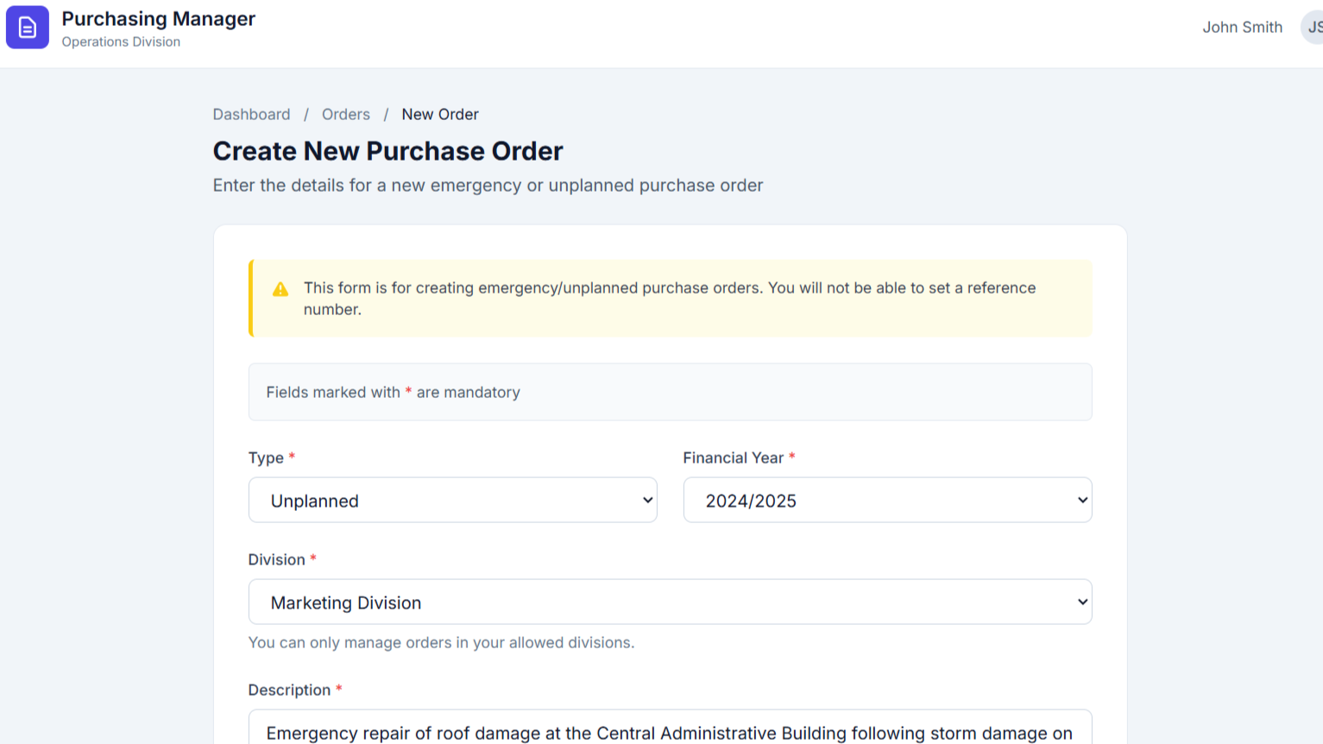This screenshot has width=1323, height=744.
Task: Select the New Order breadcrumb item
Action: pos(439,115)
